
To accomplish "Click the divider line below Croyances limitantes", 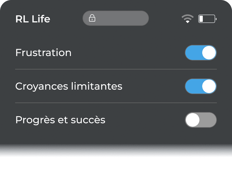I will click(116, 103).
